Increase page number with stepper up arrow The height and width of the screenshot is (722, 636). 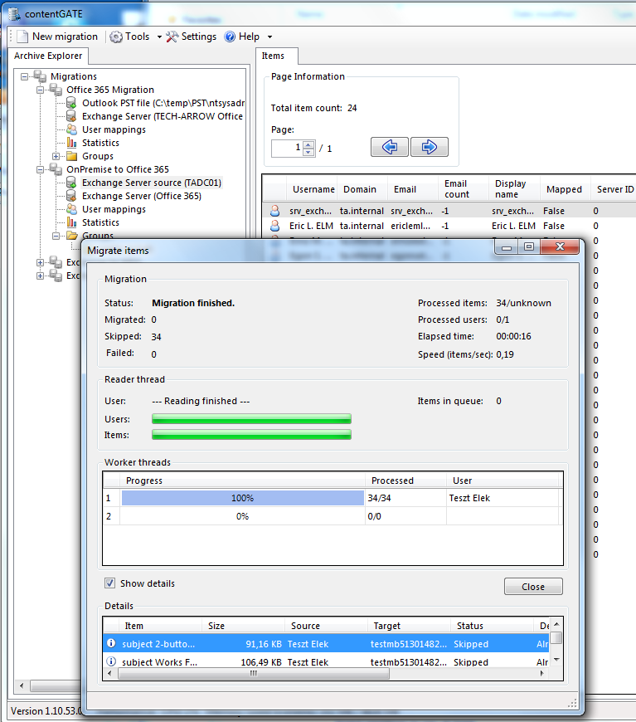pos(308,144)
